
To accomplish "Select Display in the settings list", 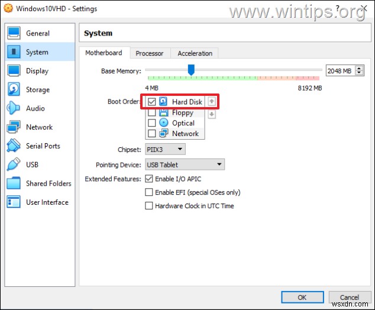I will 40,70.
